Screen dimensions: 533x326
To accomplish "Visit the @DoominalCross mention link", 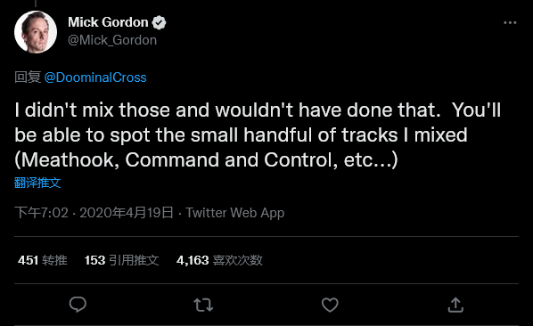I will tap(95, 77).
